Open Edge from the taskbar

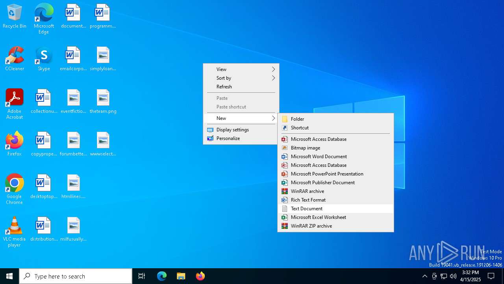coord(162,276)
